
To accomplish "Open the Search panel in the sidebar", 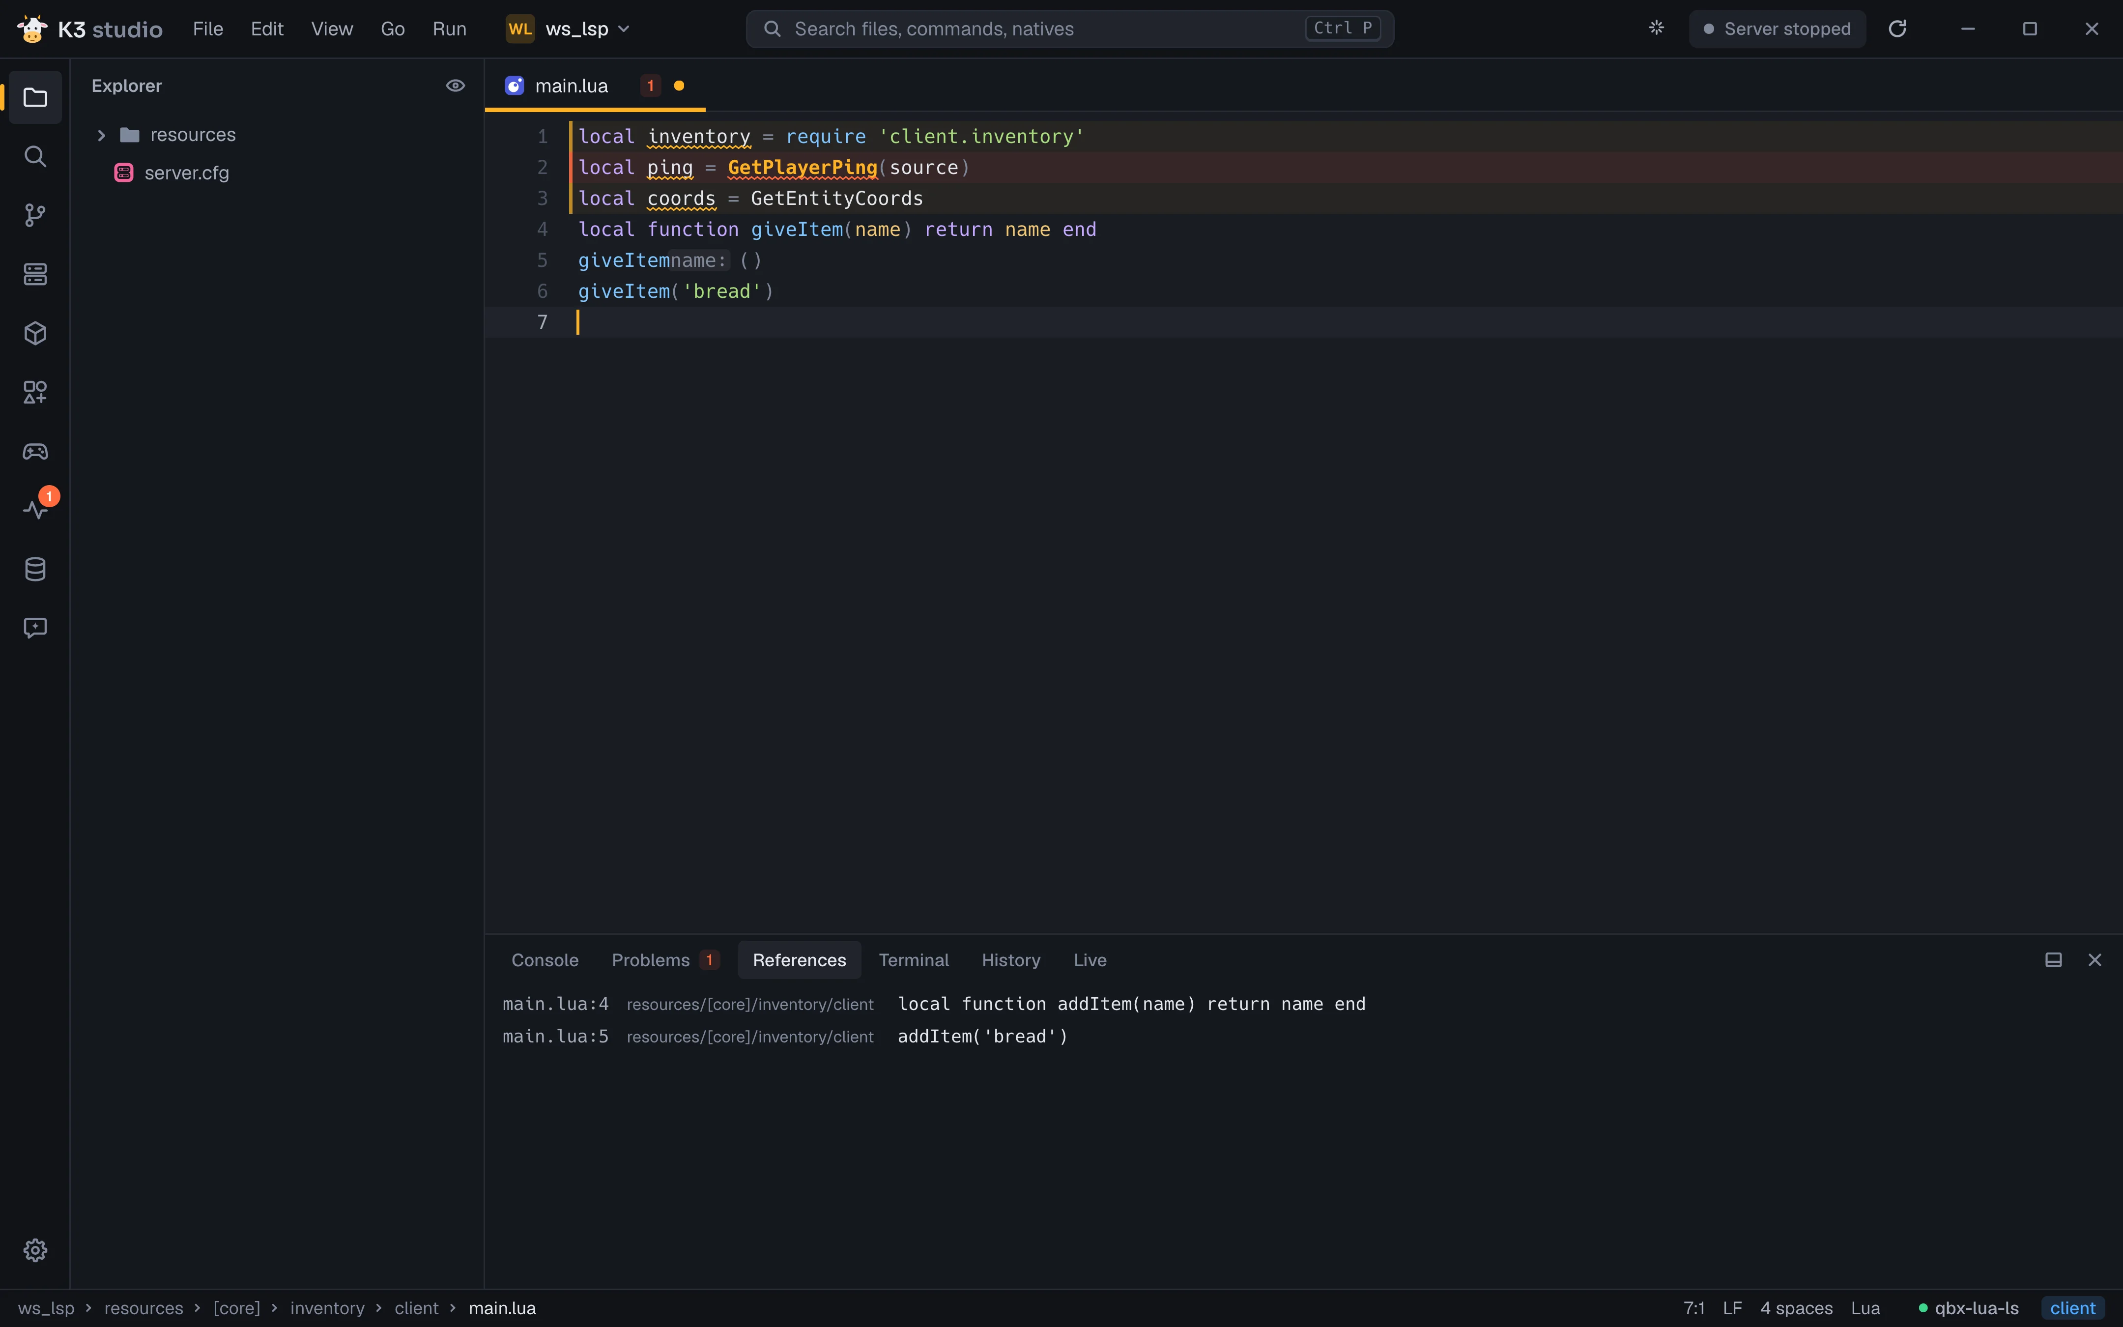I will coord(35,156).
